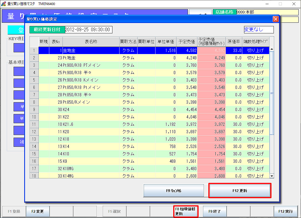Close the 量り買い価格設定 dialog
The height and width of the screenshot is (218, 301).
(276, 19)
